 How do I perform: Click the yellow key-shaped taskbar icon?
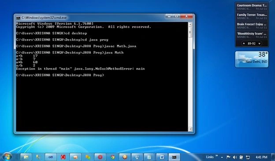pyautogui.click(x=38, y=157)
